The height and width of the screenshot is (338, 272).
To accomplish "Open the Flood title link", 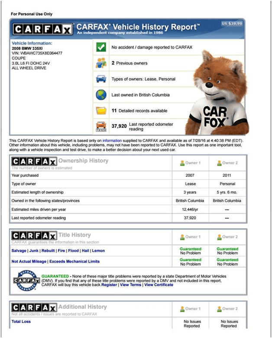I will [73, 251].
